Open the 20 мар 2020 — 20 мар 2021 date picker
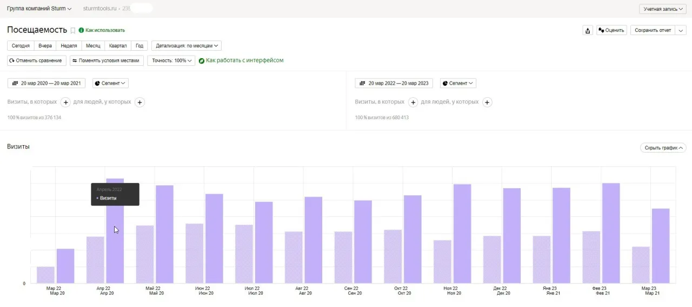The width and height of the screenshot is (692, 307). [46, 83]
